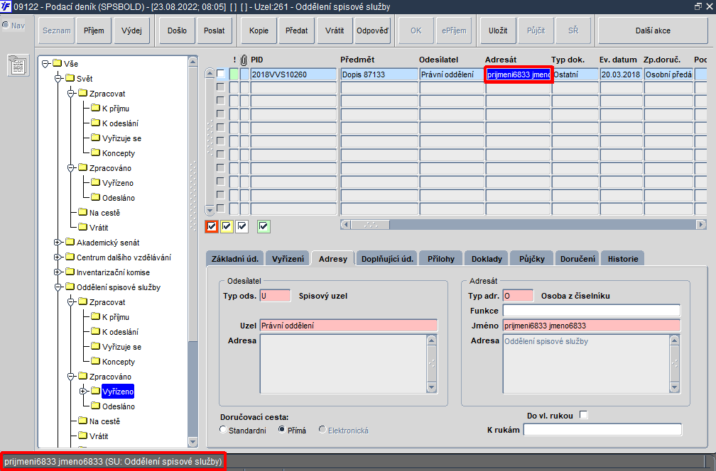
Task: Expand the Centrum dalšího vzdělávání node
Action: (58, 257)
